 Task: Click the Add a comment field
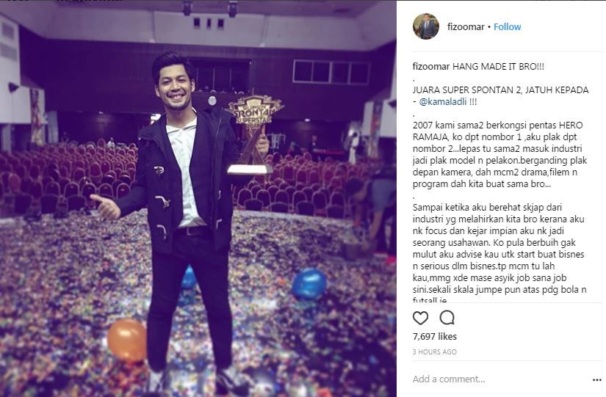click(499, 379)
